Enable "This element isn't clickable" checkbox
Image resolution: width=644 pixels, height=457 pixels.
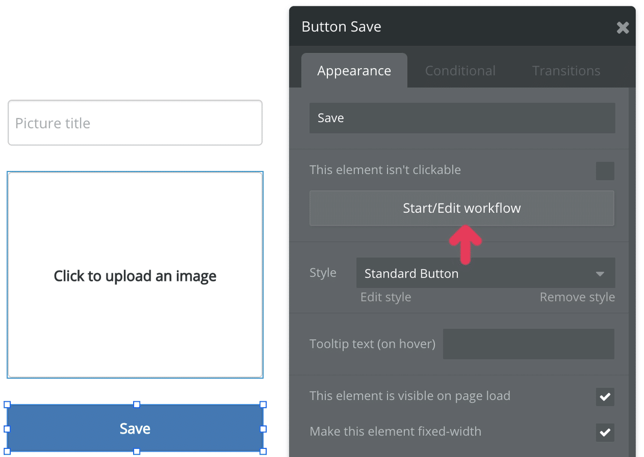(605, 171)
